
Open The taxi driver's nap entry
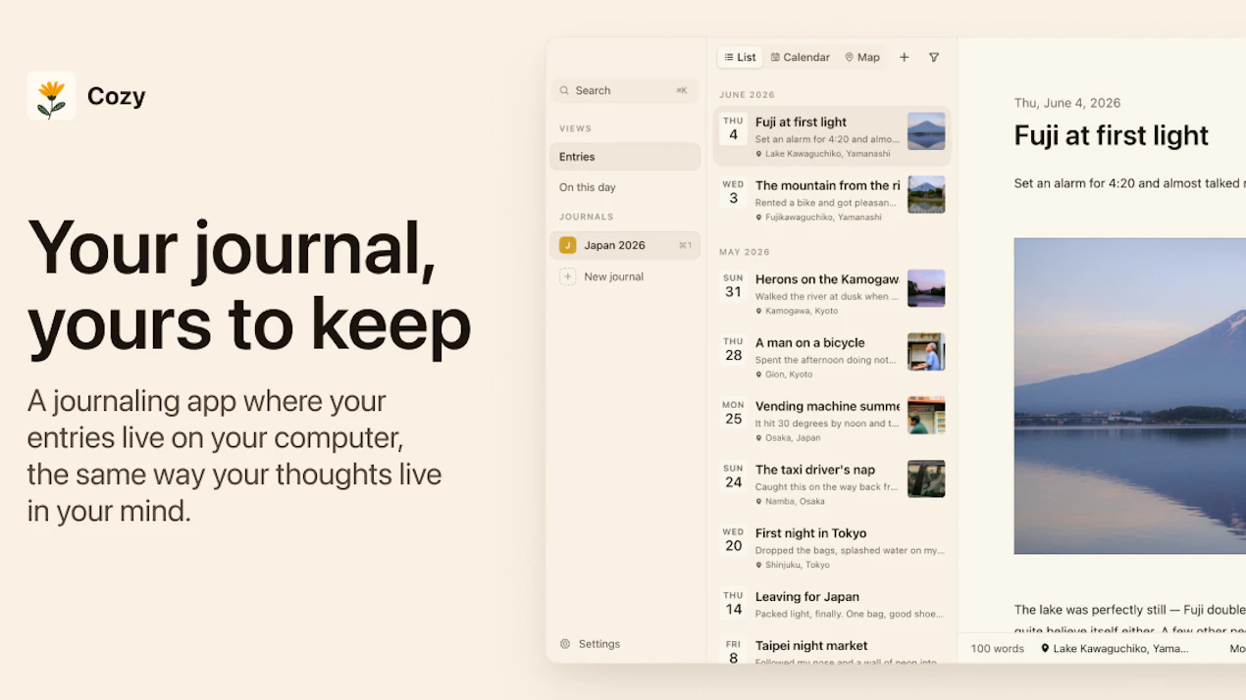[832, 484]
